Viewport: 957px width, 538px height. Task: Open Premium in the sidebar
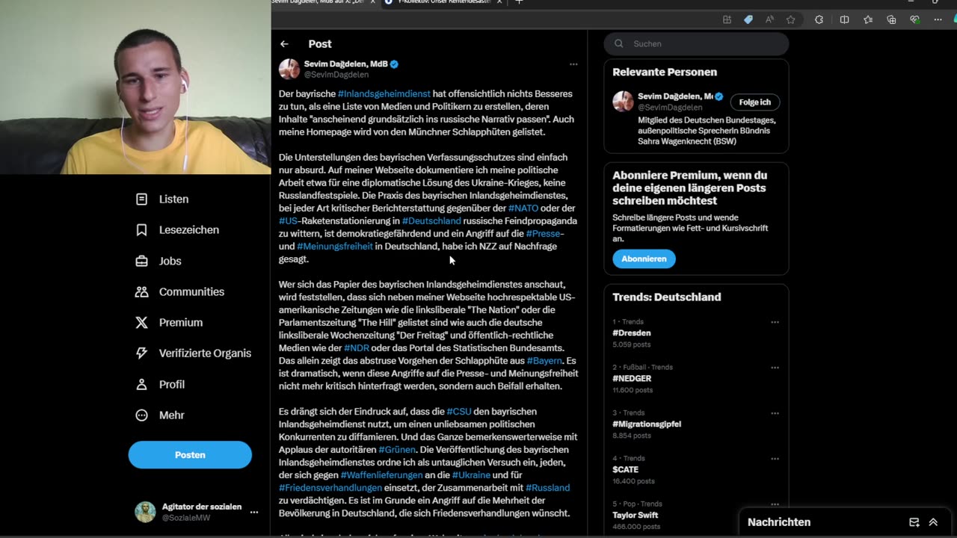169,322
